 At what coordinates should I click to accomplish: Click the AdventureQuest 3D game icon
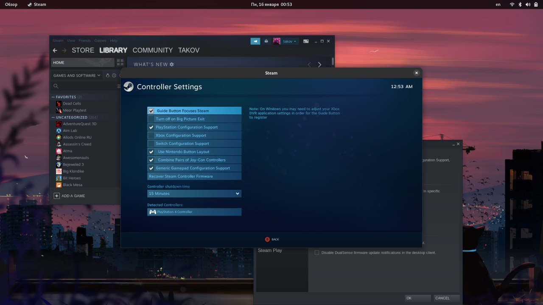59,124
